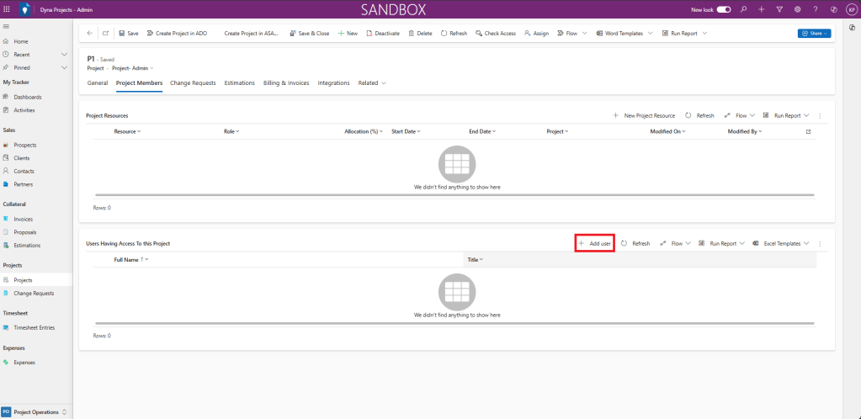Viewport: 861px width, 419px height.
Task: Open Timesheet Entries in sidebar
Action: [34, 327]
